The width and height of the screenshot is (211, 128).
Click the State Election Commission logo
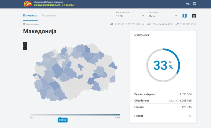point(27,4)
